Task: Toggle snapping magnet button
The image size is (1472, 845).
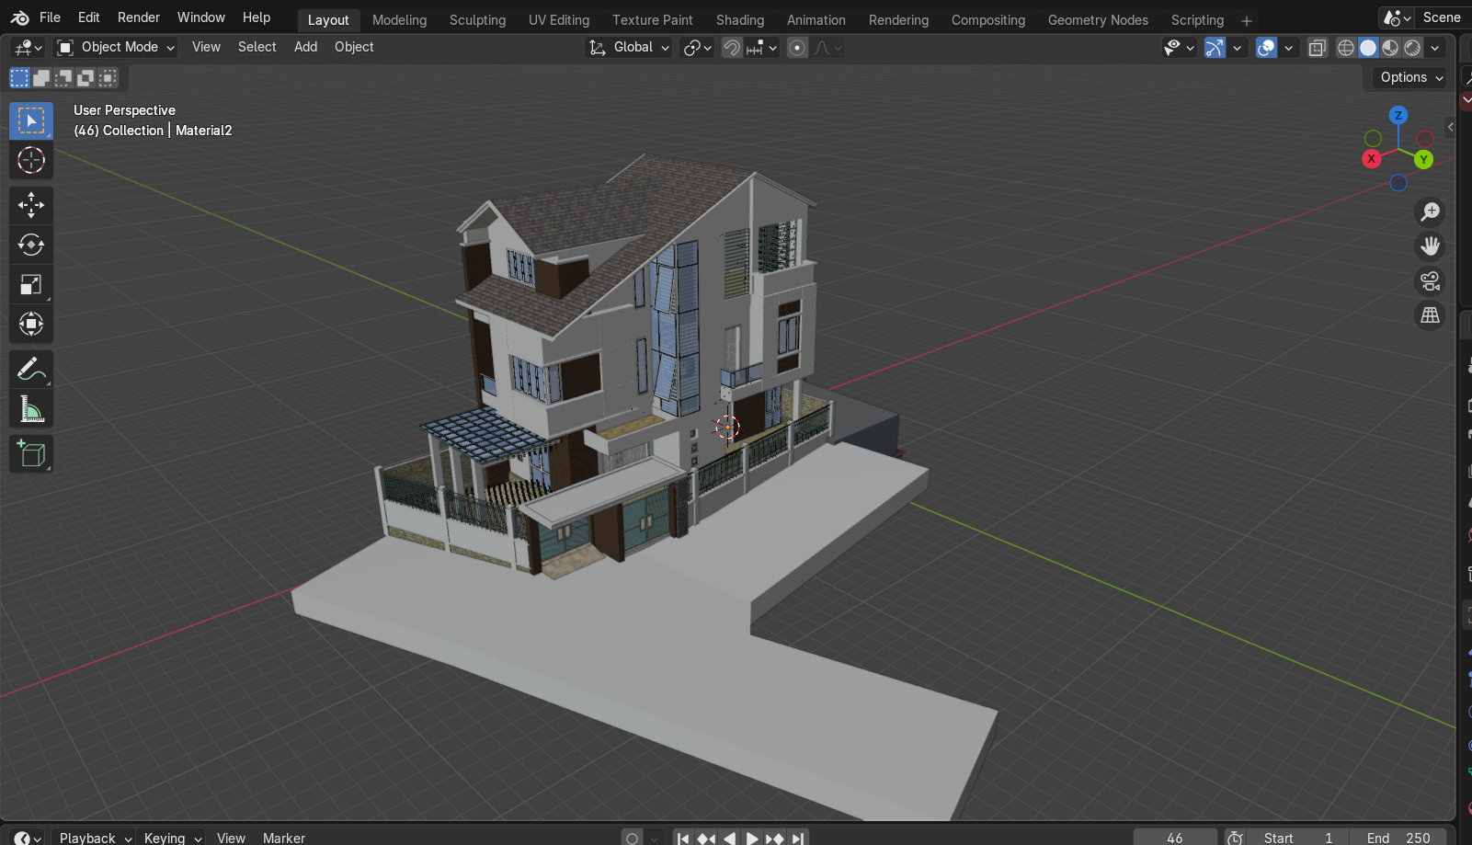Action: [732, 48]
